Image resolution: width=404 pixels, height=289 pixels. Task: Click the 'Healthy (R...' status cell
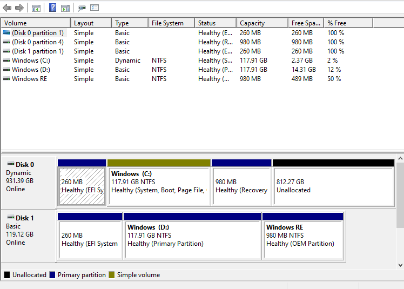tap(216, 42)
